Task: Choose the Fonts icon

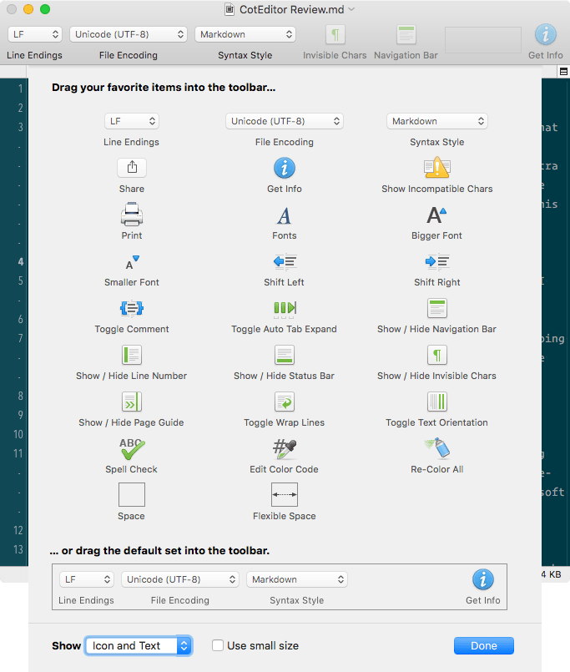Action: (x=284, y=215)
